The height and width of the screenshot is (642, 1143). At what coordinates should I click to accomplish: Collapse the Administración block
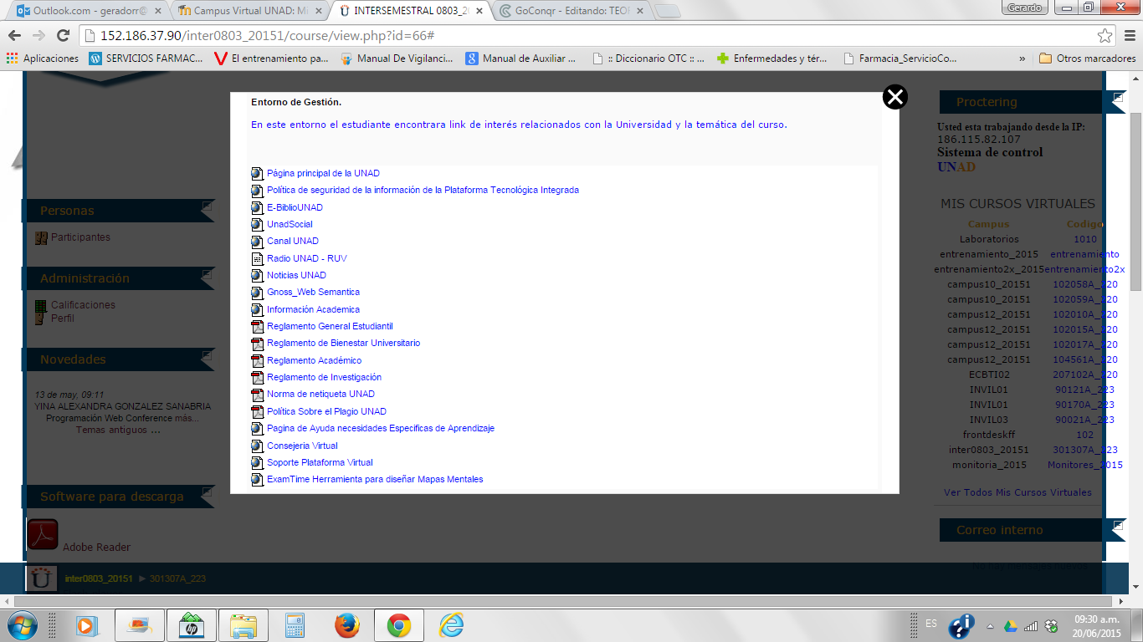207,273
